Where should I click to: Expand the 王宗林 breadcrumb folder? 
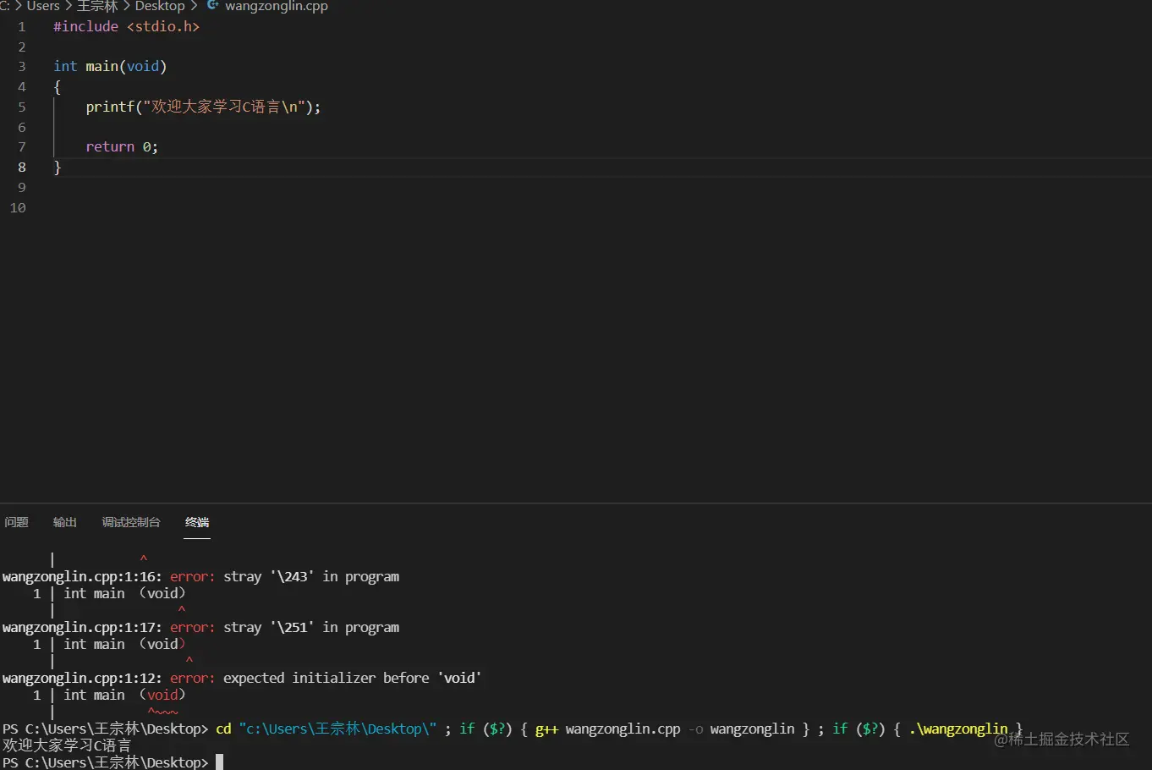(97, 6)
